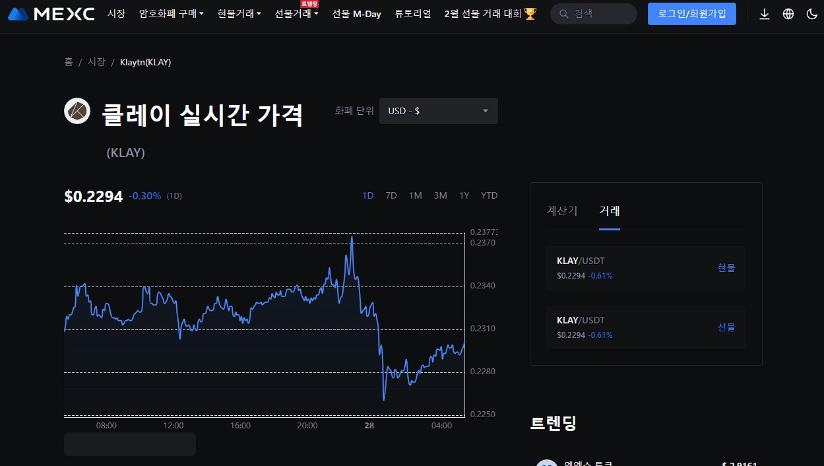Click the search magnifier icon

point(563,13)
